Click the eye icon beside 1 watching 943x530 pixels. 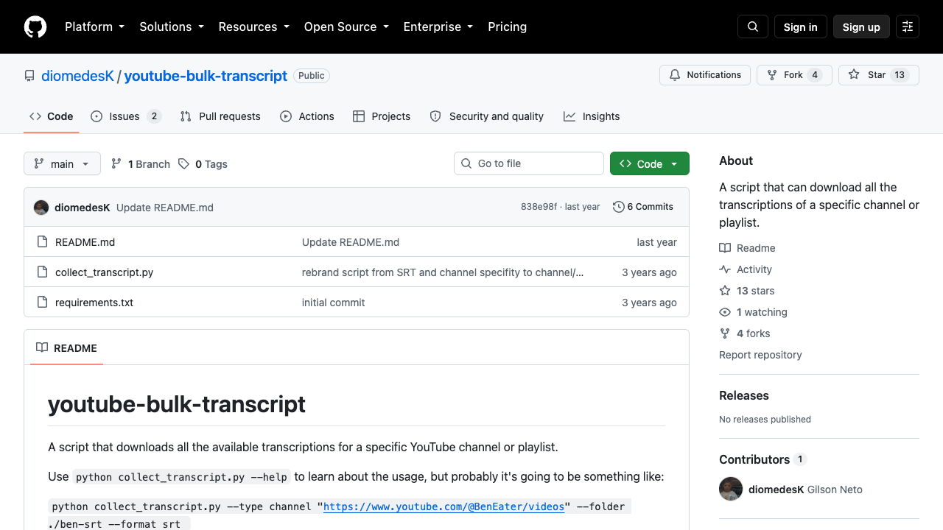click(x=725, y=312)
